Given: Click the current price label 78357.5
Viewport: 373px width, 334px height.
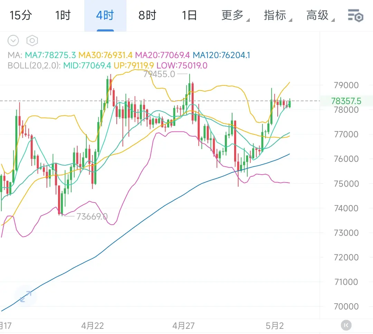Looking at the screenshot, I should (346, 101).
